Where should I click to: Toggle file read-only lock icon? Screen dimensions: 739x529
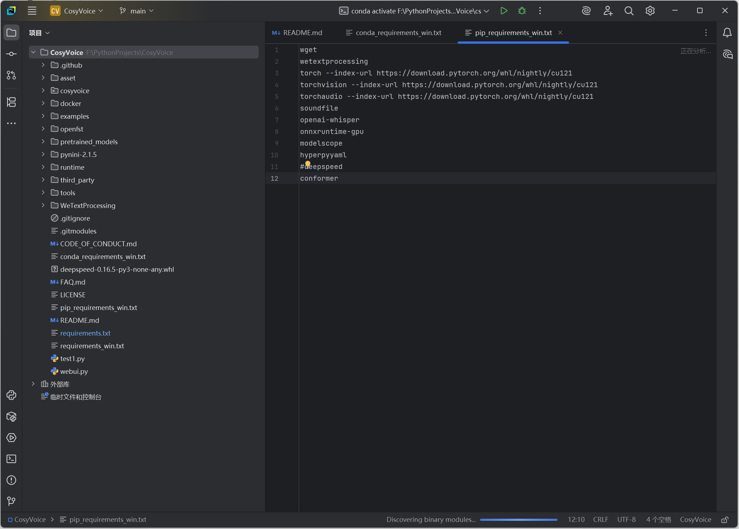point(725,520)
